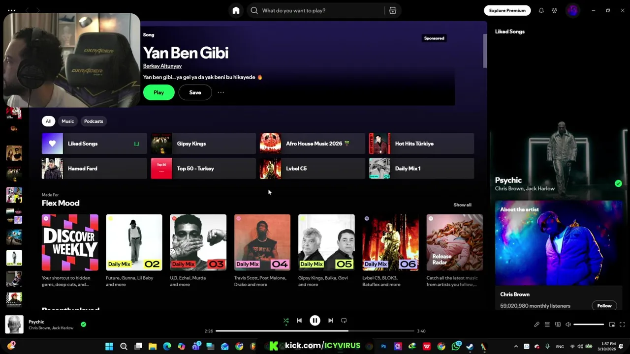Open the Daily Mix 04 card
The width and height of the screenshot is (630, 354).
(262, 250)
